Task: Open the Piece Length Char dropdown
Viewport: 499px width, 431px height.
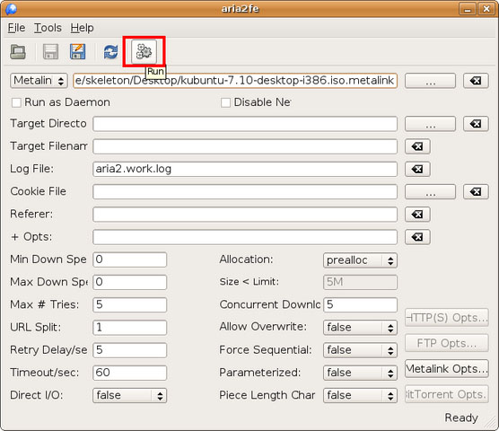Action: (x=360, y=395)
